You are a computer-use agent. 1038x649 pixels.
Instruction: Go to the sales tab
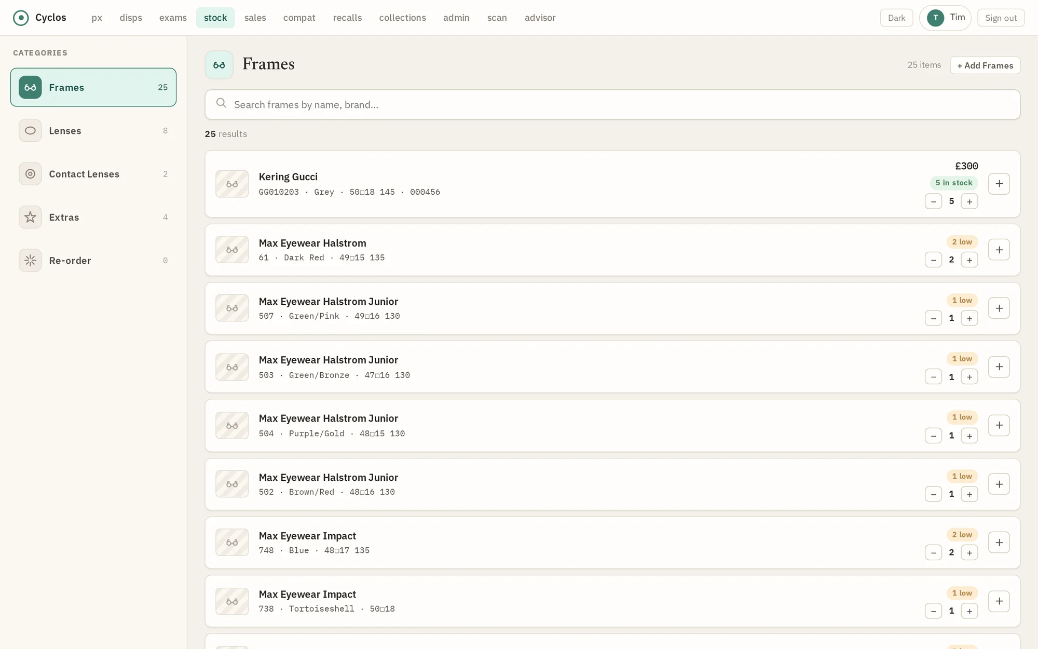pyautogui.click(x=255, y=18)
